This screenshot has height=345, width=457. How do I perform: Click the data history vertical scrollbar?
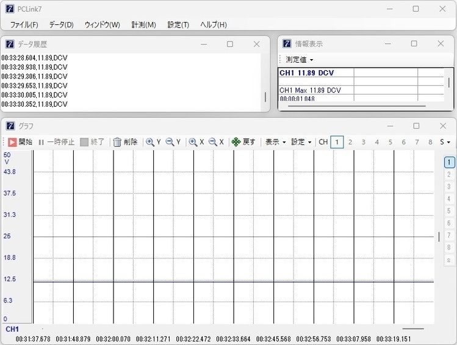pos(265,96)
